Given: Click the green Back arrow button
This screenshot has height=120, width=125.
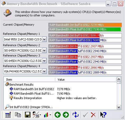Looking at the screenshot, I should tap(58, 115).
